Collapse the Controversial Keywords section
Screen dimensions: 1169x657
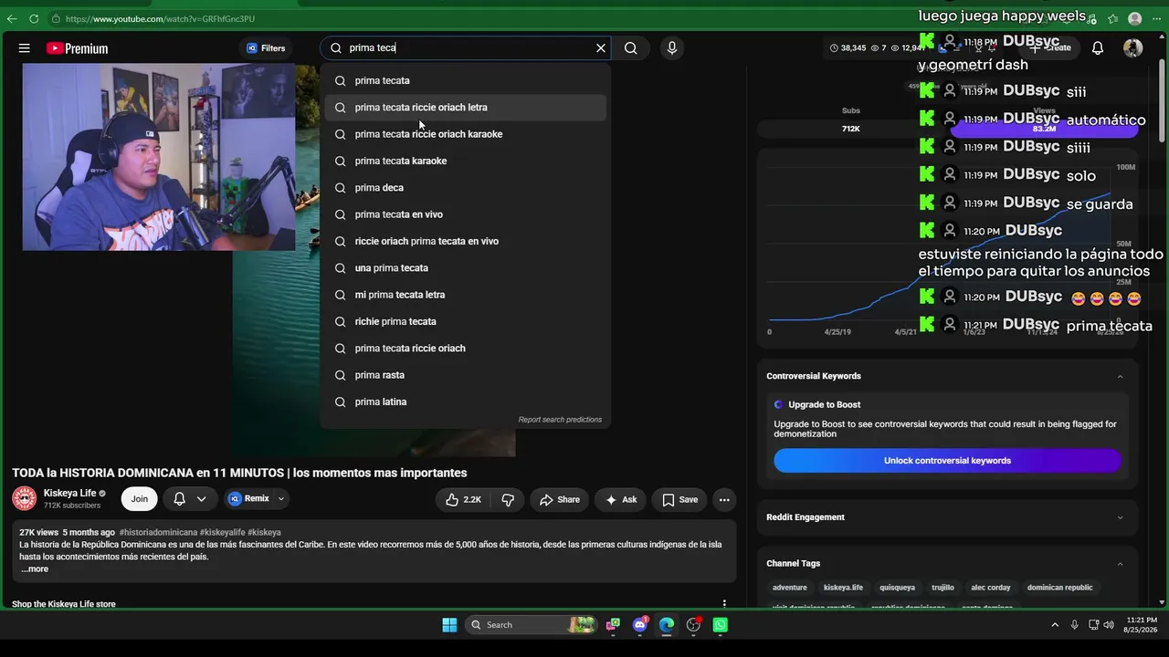coord(1121,376)
